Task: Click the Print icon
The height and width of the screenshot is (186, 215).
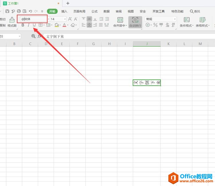Action: tap(19, 11)
